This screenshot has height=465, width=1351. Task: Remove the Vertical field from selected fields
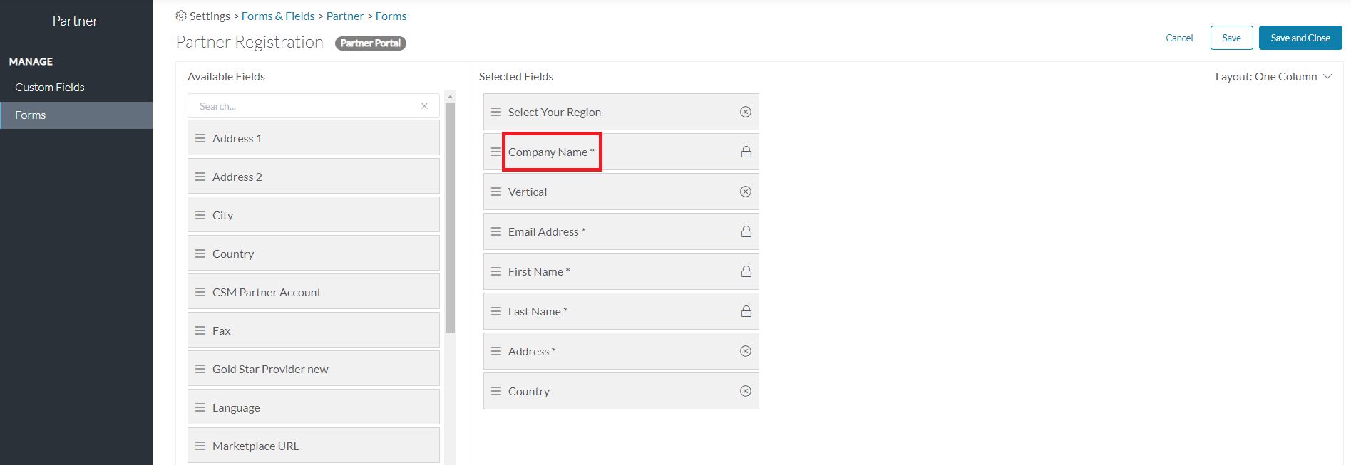coord(746,192)
